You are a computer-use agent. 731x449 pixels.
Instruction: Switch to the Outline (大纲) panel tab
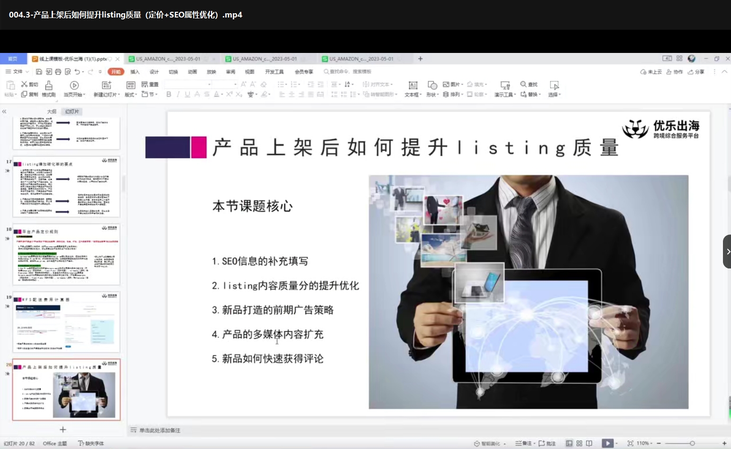point(52,112)
